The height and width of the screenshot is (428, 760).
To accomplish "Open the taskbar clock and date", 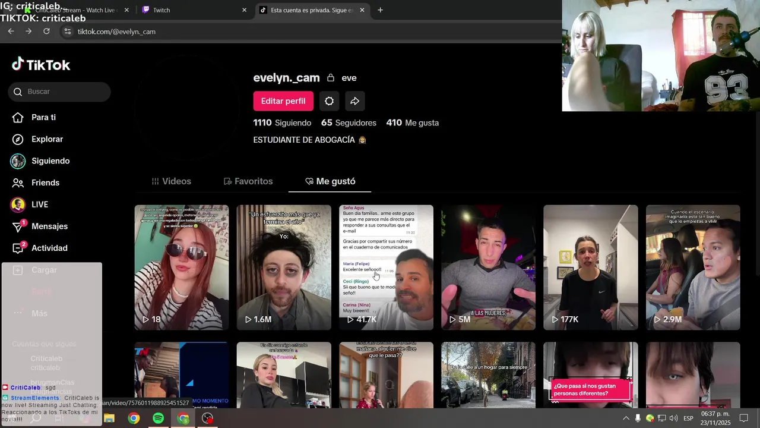I will pyautogui.click(x=715, y=418).
